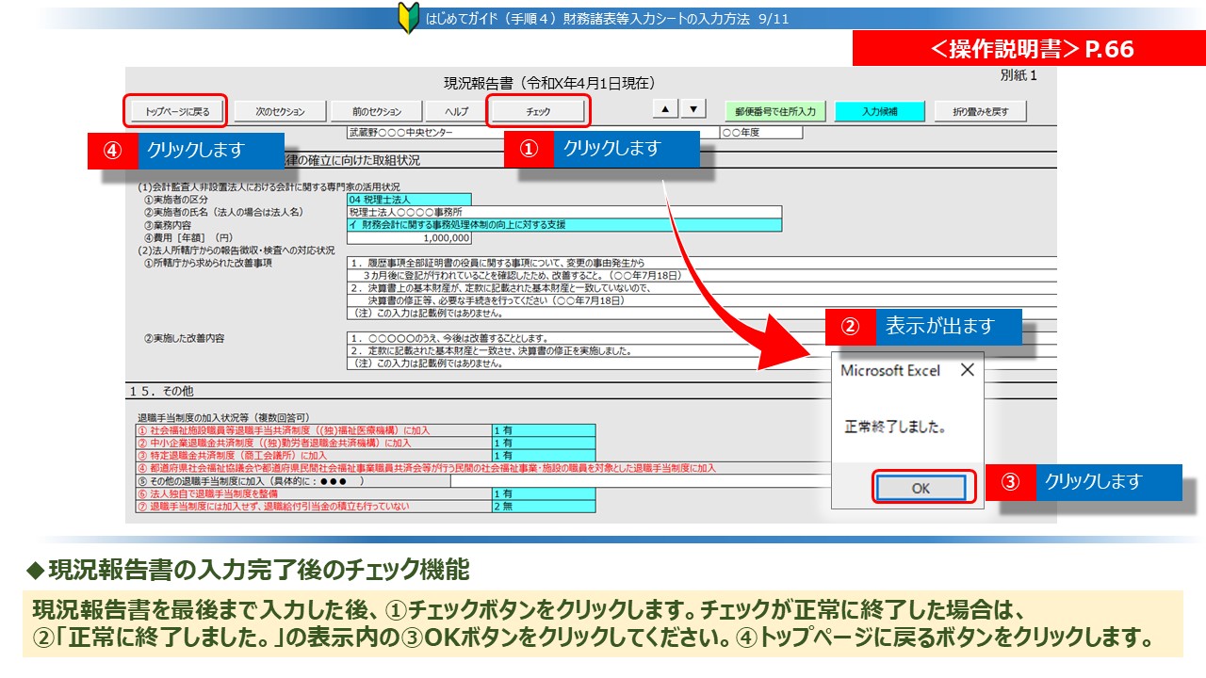Select the 04 税理士法人 category cell
This screenshot has height=678, width=1206.
pos(409,200)
